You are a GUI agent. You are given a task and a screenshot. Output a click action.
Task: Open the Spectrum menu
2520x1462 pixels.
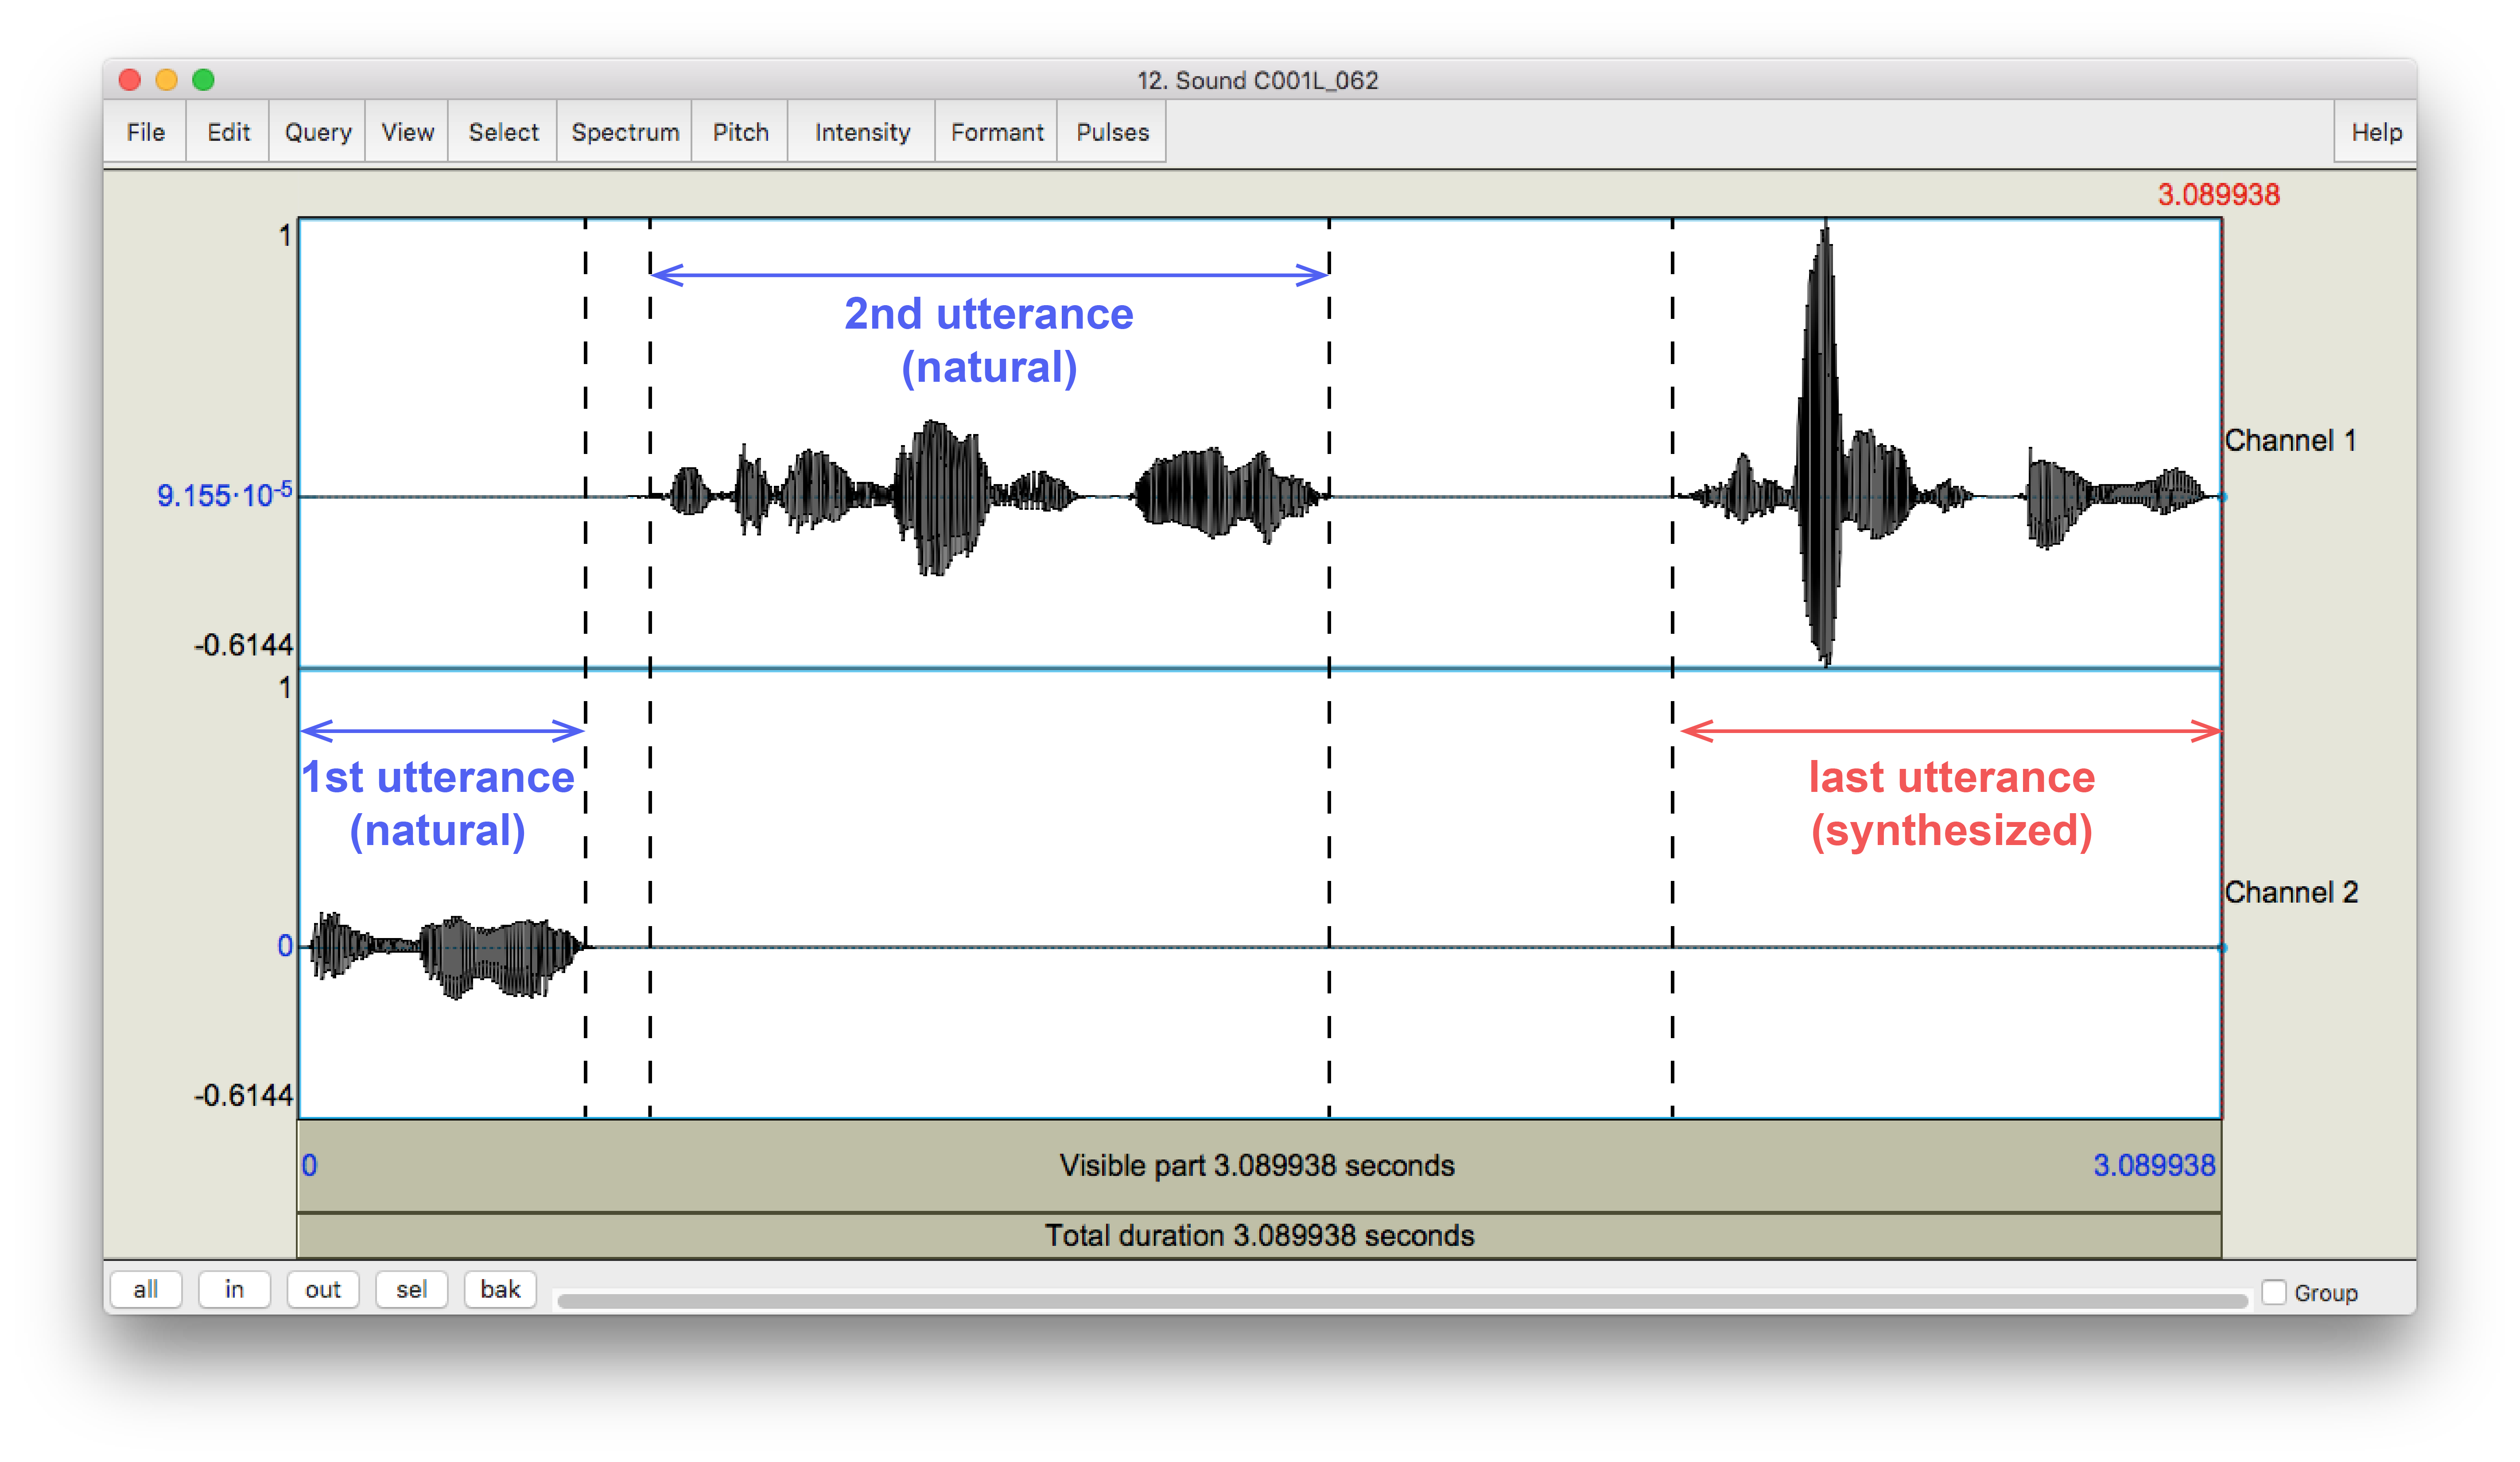click(625, 132)
